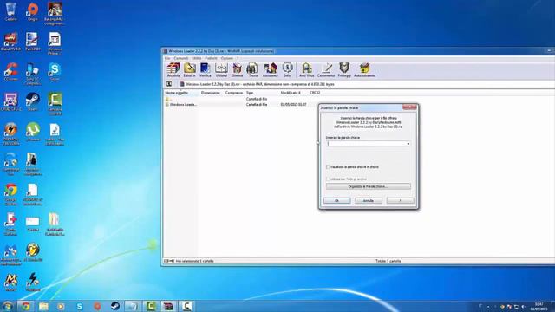Viewport: 555px width, 312px height.
Task: Click the Steam icon in the taskbar
Action: click(115, 306)
